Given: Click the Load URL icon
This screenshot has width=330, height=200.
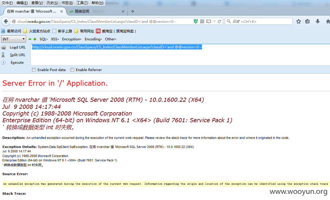Looking at the screenshot, I should coord(3,47).
